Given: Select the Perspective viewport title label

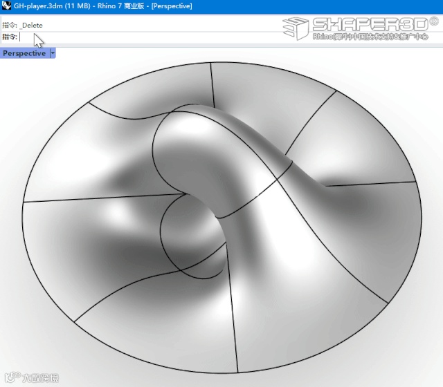Looking at the screenshot, I should coord(24,53).
